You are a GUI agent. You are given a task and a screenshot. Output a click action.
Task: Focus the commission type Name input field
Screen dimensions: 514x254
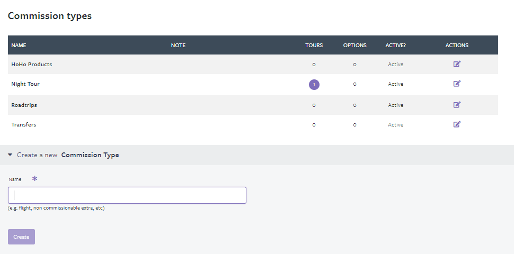pos(127,195)
